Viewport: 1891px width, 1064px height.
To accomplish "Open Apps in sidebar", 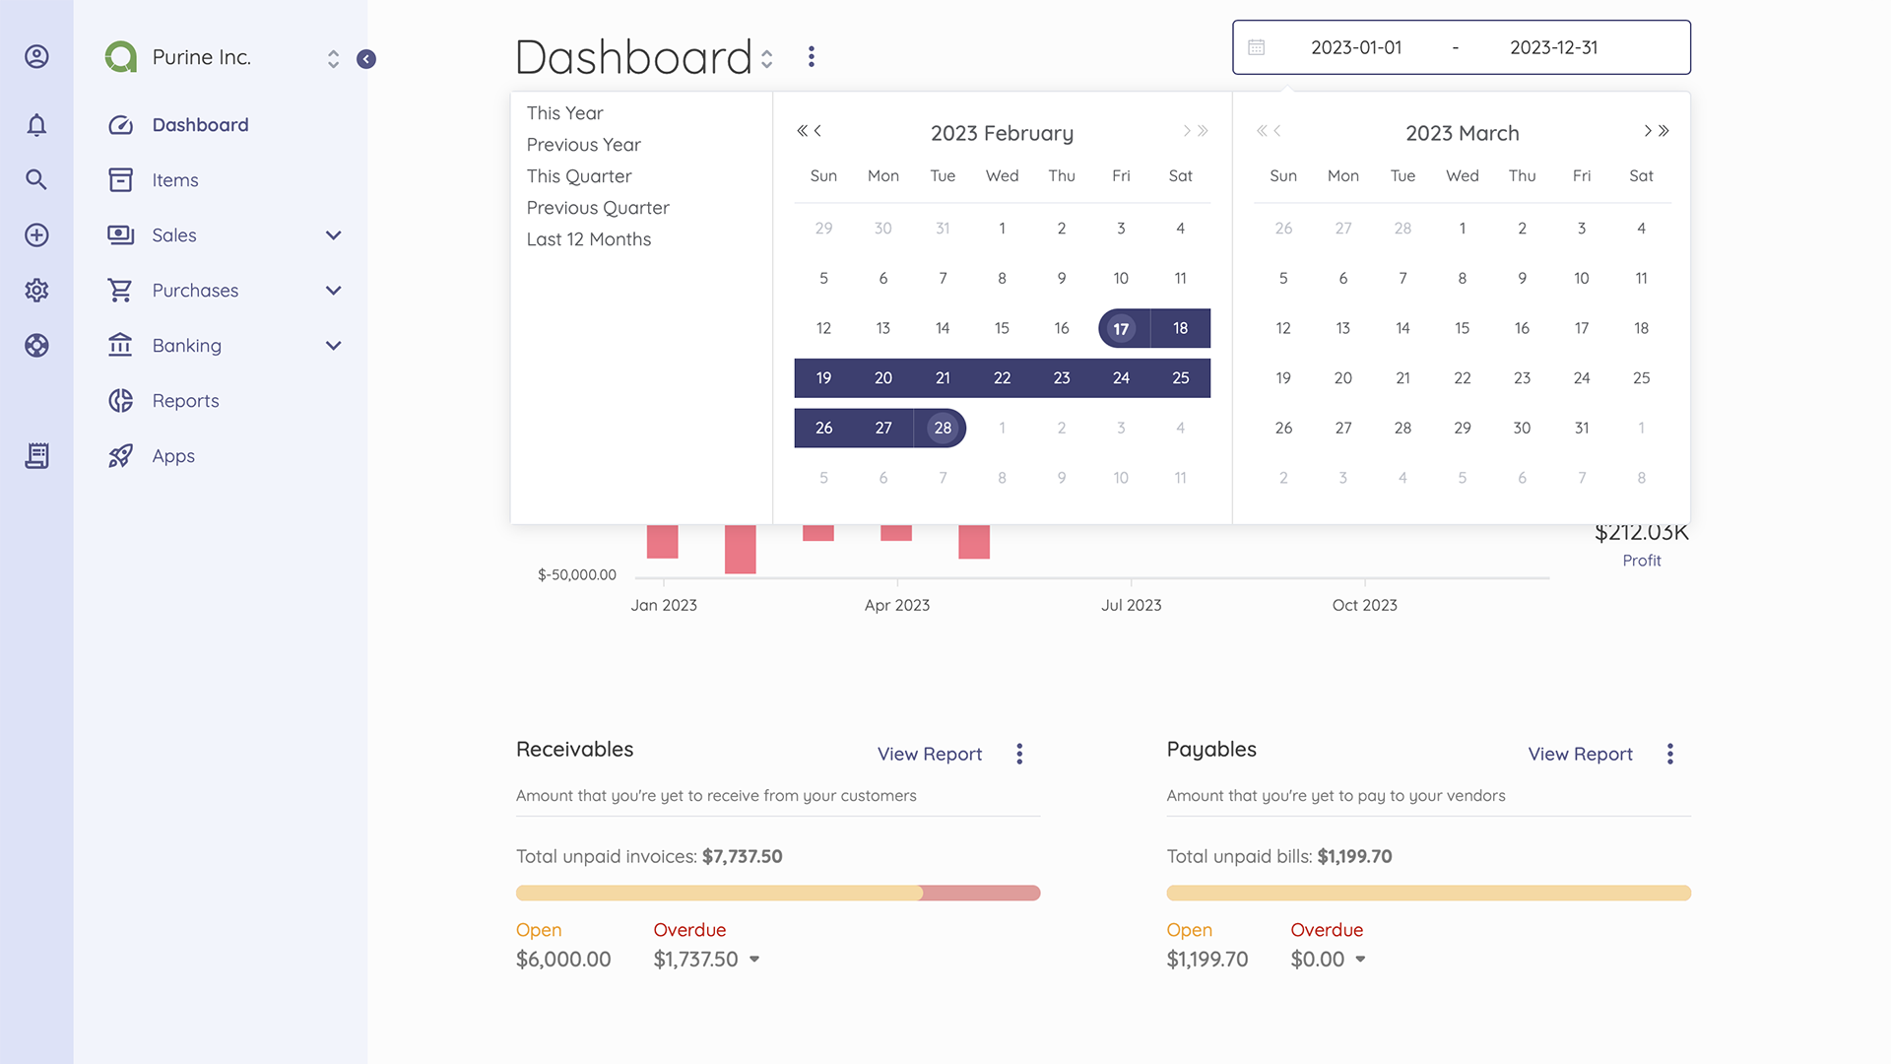I will pyautogui.click(x=173, y=456).
